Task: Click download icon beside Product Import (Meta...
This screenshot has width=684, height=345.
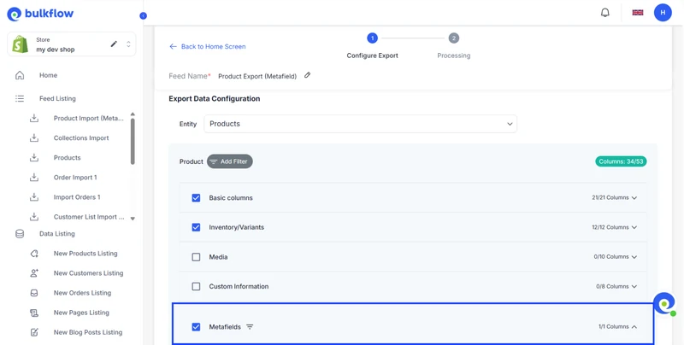Action: (x=34, y=118)
